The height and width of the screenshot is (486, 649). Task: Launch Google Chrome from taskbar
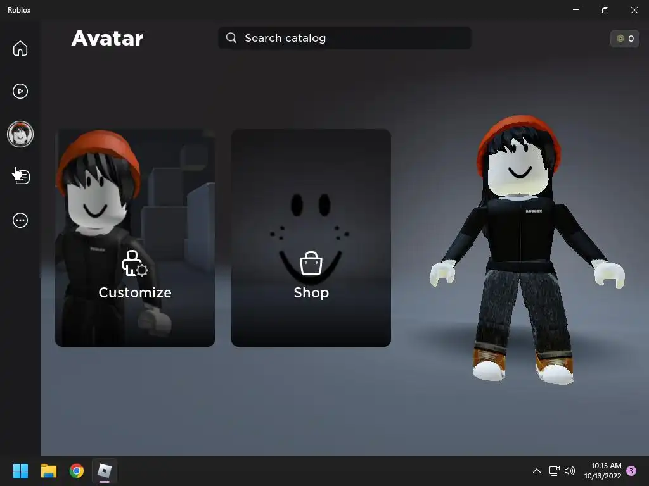(77, 471)
